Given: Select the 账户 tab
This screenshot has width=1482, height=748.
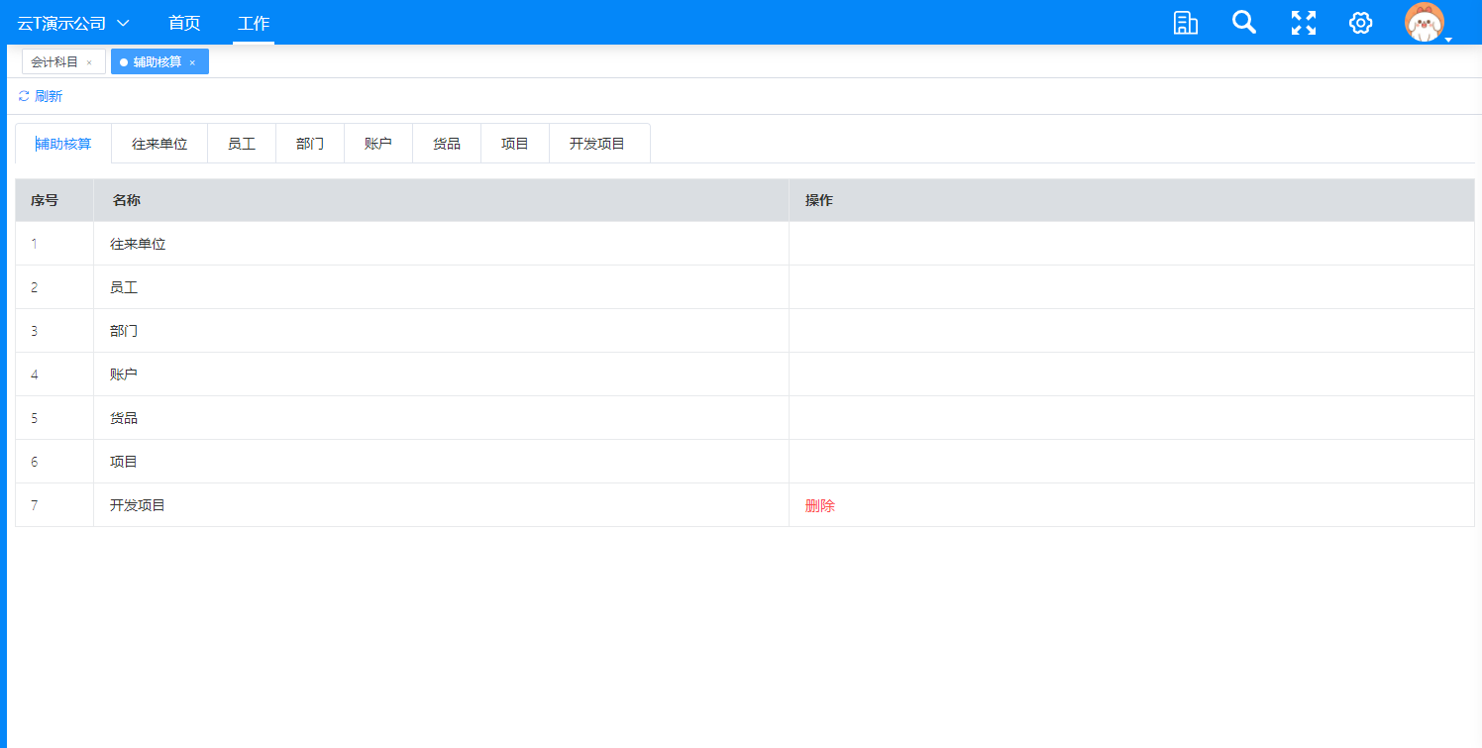Looking at the screenshot, I should pos(378,144).
